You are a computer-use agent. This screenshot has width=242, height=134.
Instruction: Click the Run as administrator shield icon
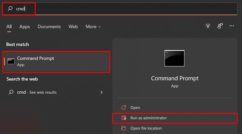pyautogui.click(x=124, y=118)
